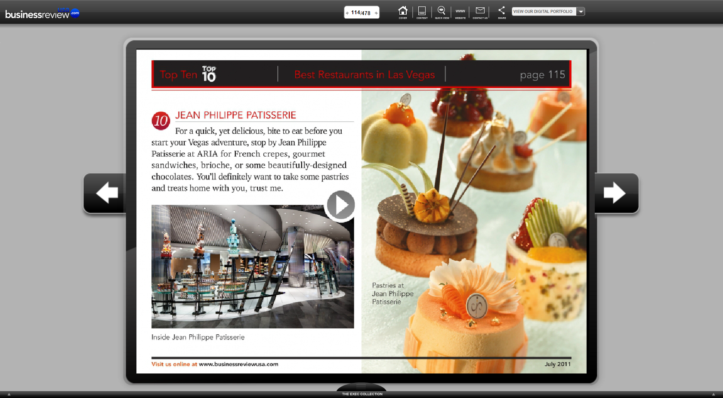Click the Share icon
Screen dimensions: 723x398
coord(502,12)
